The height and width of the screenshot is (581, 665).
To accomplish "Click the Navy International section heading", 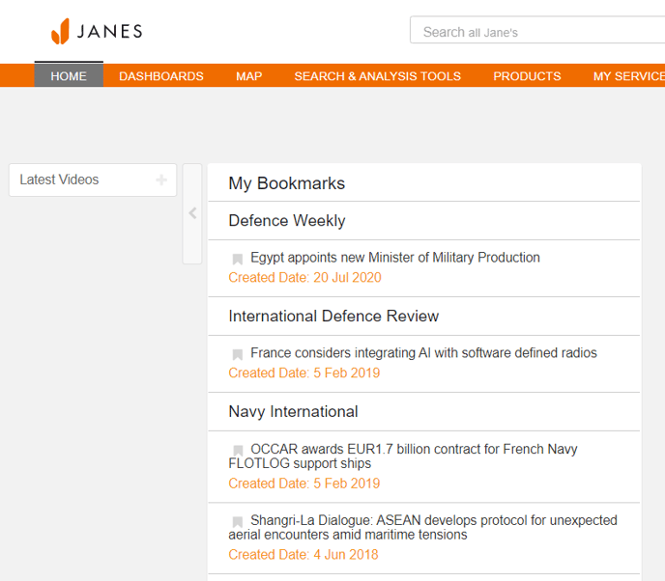I will pos(293,411).
